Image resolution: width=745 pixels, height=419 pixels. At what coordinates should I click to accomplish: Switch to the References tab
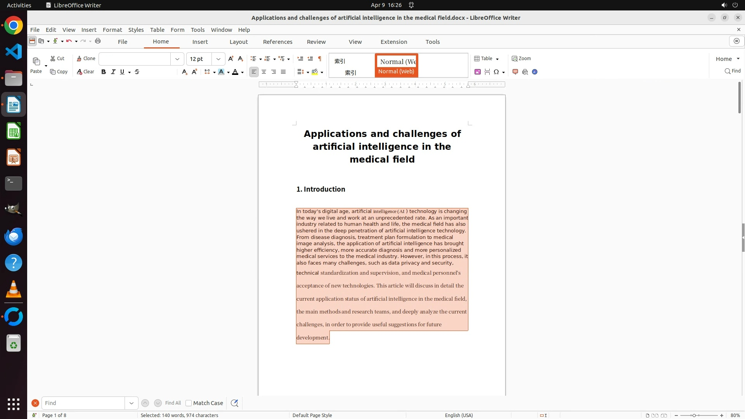[x=277, y=42]
